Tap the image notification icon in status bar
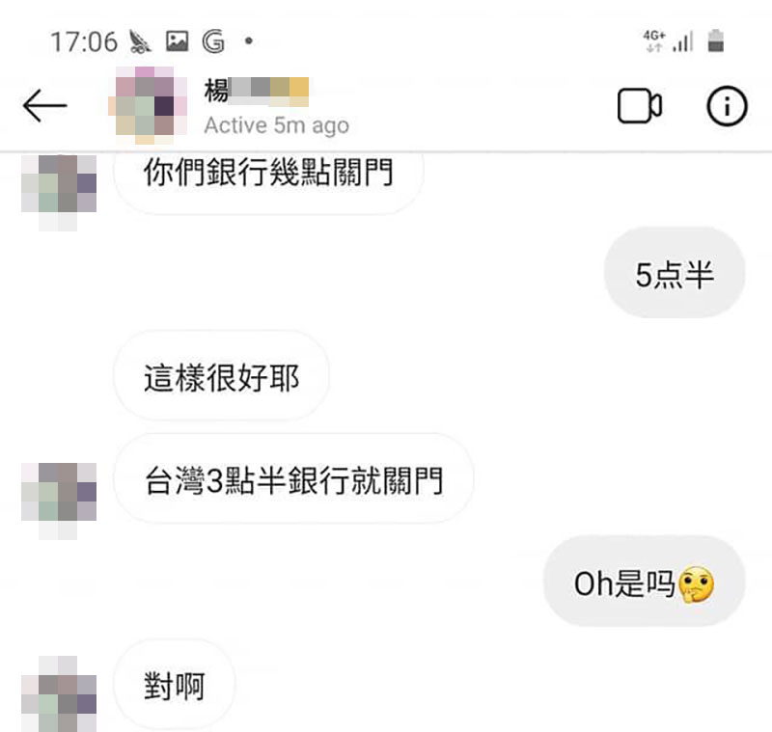Image resolution: width=772 pixels, height=732 pixels. (177, 41)
